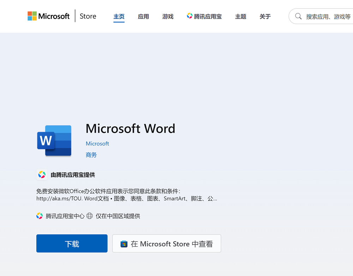Click the globe icon before 仅在中国区域提供
Screen dimensions: 353x276
point(90,216)
